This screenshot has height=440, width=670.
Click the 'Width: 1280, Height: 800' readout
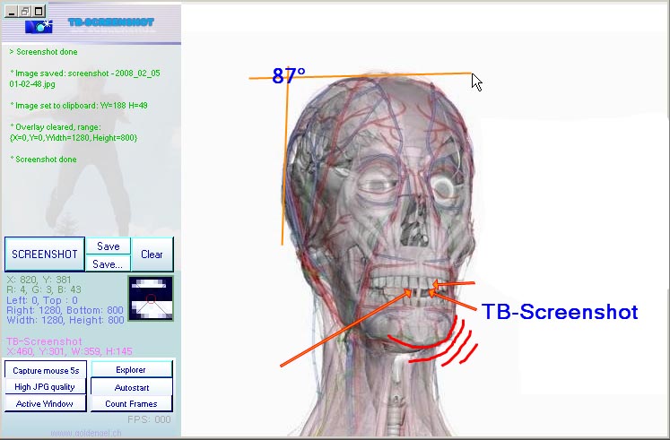pos(65,320)
